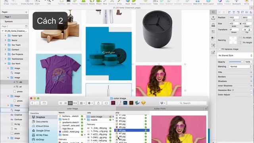Select file #7.jpg in Finder
This screenshot has width=254, height=143.
tap(132, 133)
